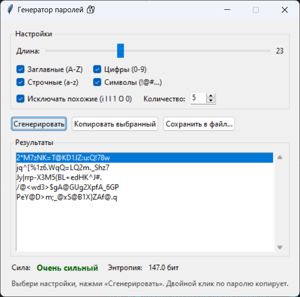
Task: Increase the Количество spinbox value with up arrow
Action: tap(211, 96)
